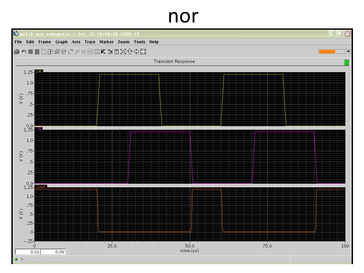
Task: Click the -.25 tick on /out axis
Action: pyautogui.click(x=28, y=241)
